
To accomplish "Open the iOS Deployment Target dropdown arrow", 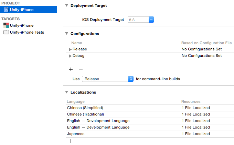I will 151,20.
